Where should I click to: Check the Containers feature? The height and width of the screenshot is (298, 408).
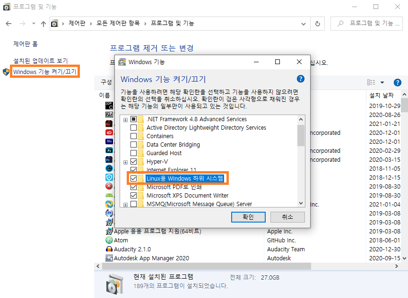click(133, 136)
